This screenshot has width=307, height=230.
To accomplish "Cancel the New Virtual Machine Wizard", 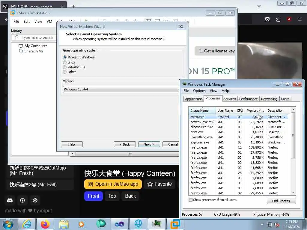I will click(x=171, y=144).
